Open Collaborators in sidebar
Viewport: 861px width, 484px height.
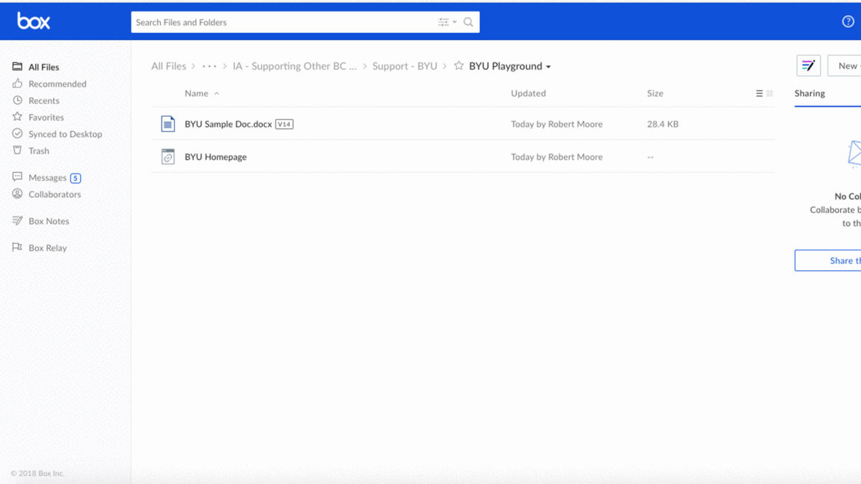tap(55, 194)
